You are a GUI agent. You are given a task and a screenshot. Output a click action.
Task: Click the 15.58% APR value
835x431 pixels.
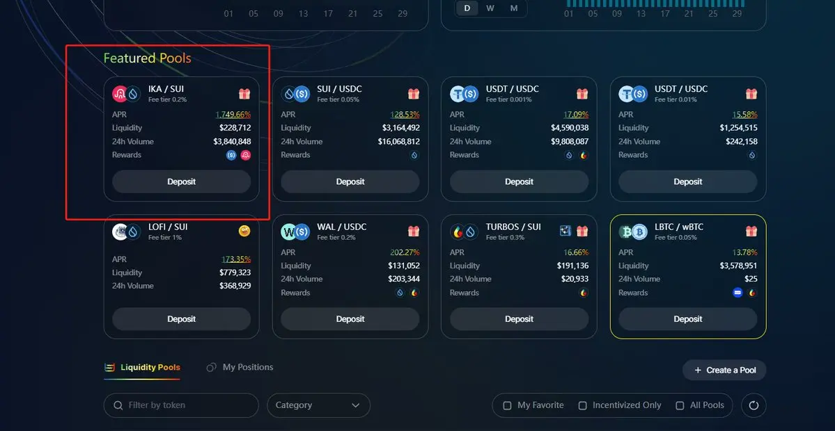tap(745, 114)
